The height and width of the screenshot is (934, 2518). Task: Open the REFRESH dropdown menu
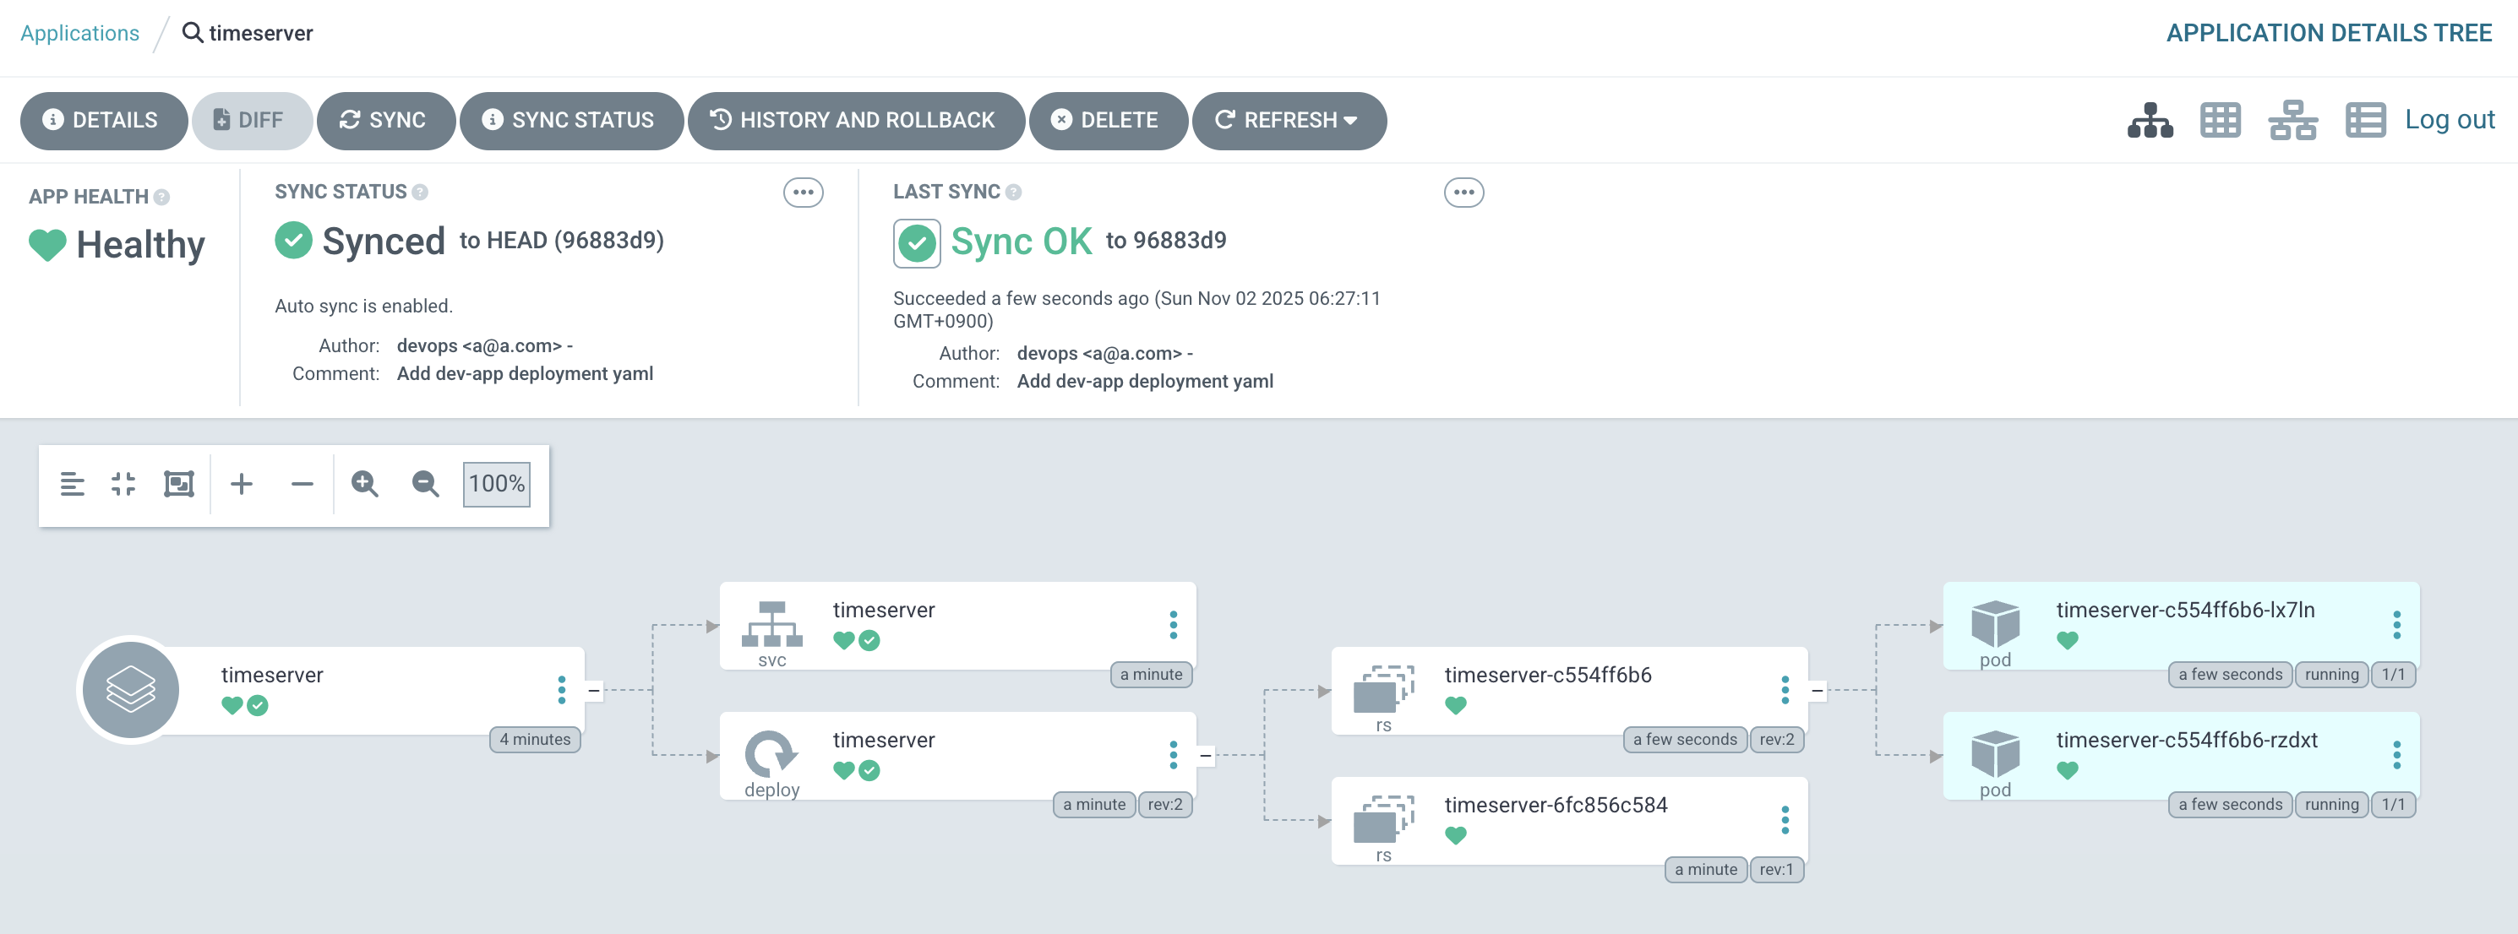pos(1351,120)
